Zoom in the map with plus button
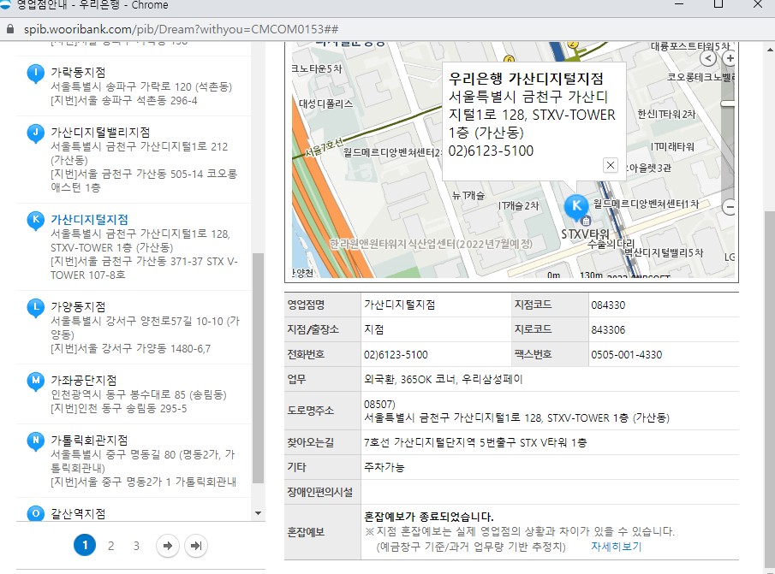Image resolution: width=775 pixels, height=574 pixels. click(729, 58)
